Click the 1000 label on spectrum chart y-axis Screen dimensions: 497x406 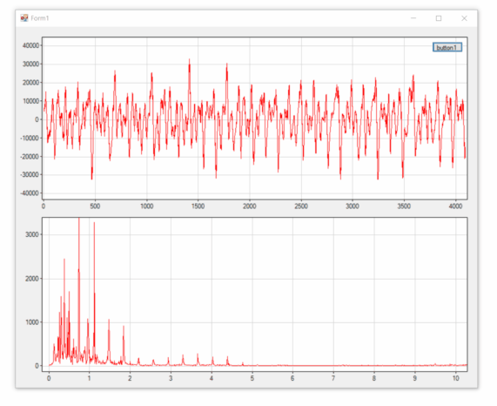(32, 322)
